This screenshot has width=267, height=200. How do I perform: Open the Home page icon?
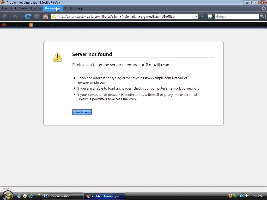[45, 16]
